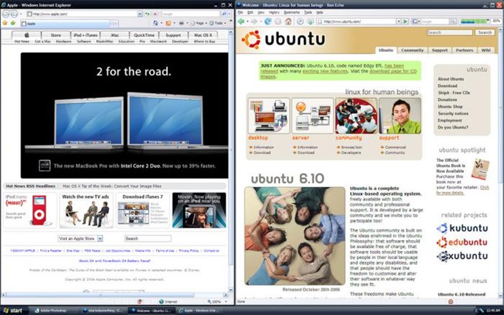Click the IE red stop icon

tap(155, 14)
